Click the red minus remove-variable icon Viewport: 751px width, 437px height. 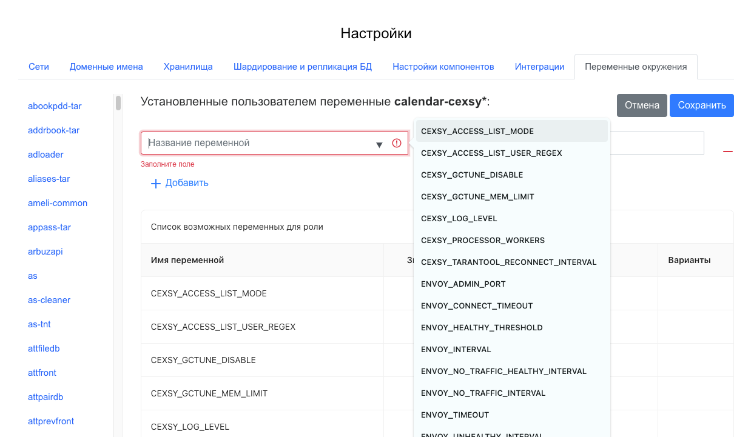click(727, 151)
